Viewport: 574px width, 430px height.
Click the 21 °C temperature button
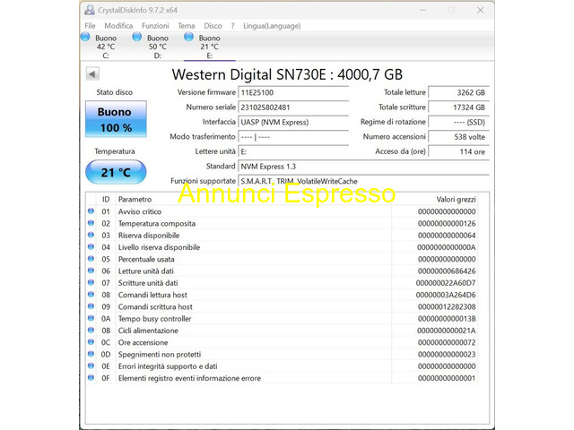click(x=115, y=172)
